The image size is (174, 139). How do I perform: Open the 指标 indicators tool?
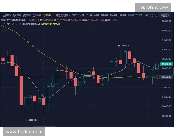(7, 15)
